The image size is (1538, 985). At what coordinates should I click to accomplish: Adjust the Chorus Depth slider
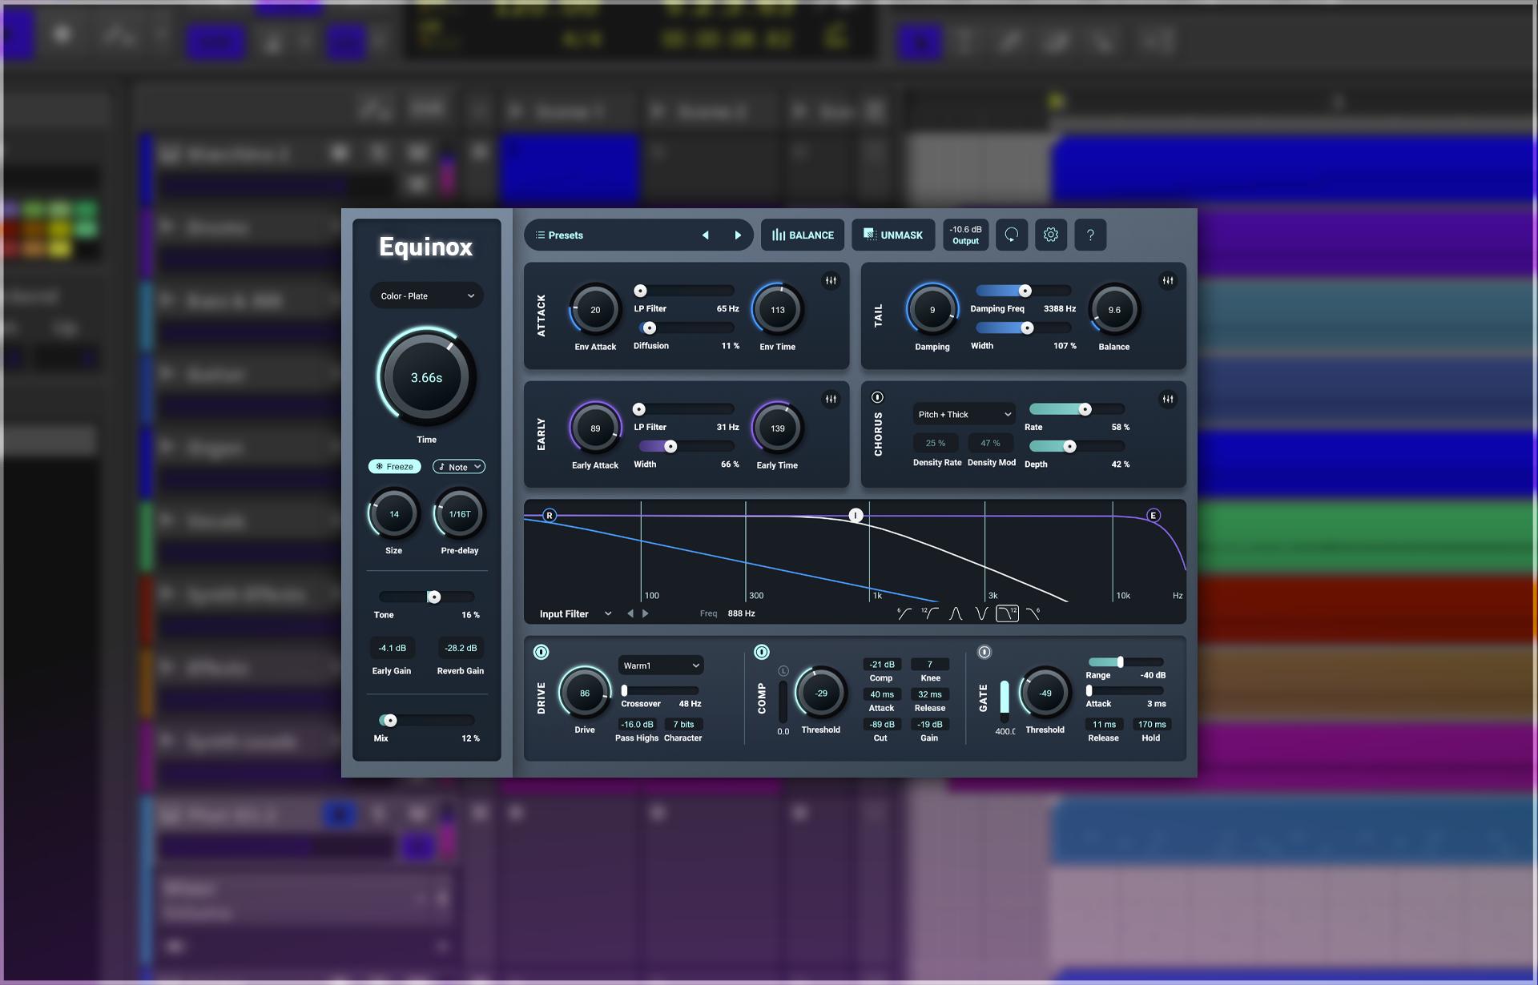click(1077, 446)
